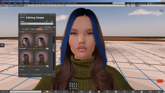Image resolution: width=165 pixels, height=93 pixels.
Task: Click the monitor icon in top status bar
Action: click(151, 3)
